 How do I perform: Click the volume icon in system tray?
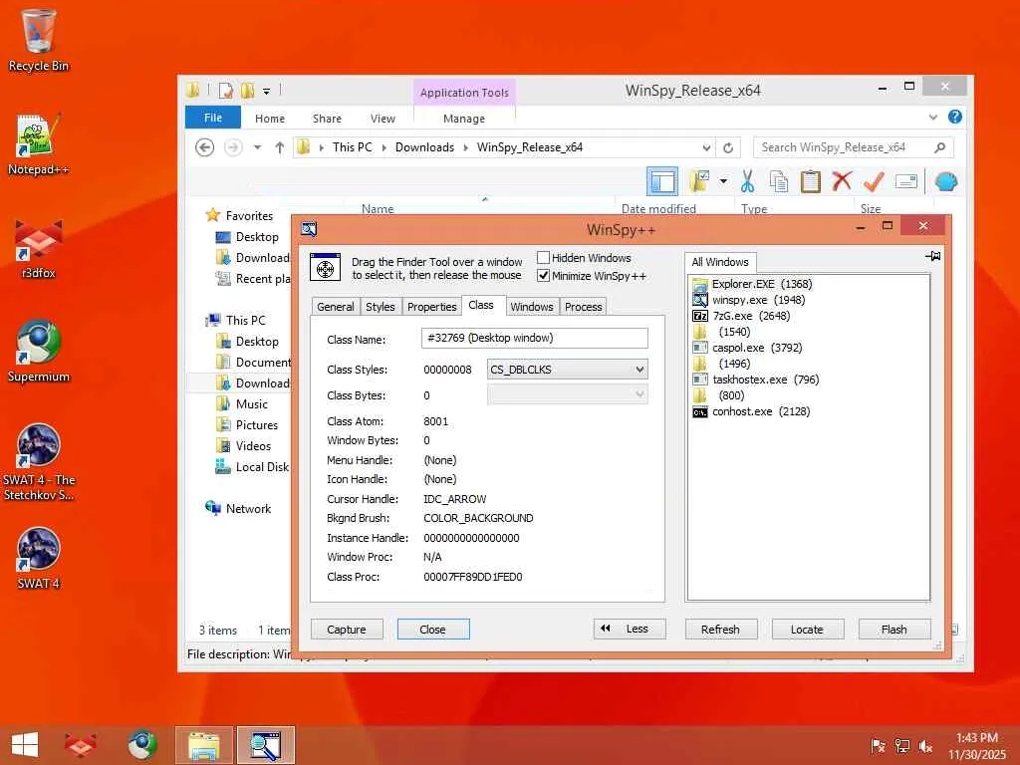pos(925,746)
